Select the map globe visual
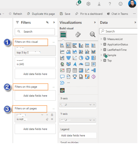 pyautogui.click(x=62, y=64)
